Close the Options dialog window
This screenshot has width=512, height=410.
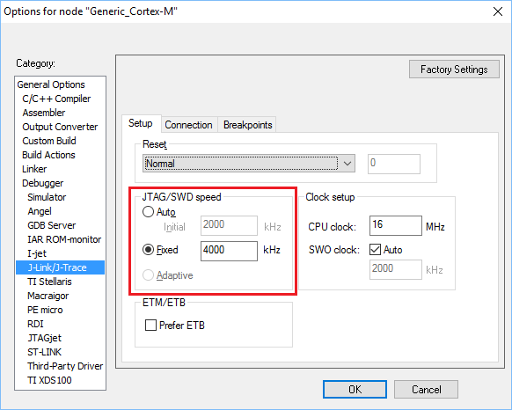click(x=498, y=11)
